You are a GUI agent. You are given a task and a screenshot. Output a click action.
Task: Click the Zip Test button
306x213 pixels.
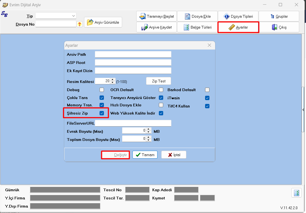tap(159, 81)
